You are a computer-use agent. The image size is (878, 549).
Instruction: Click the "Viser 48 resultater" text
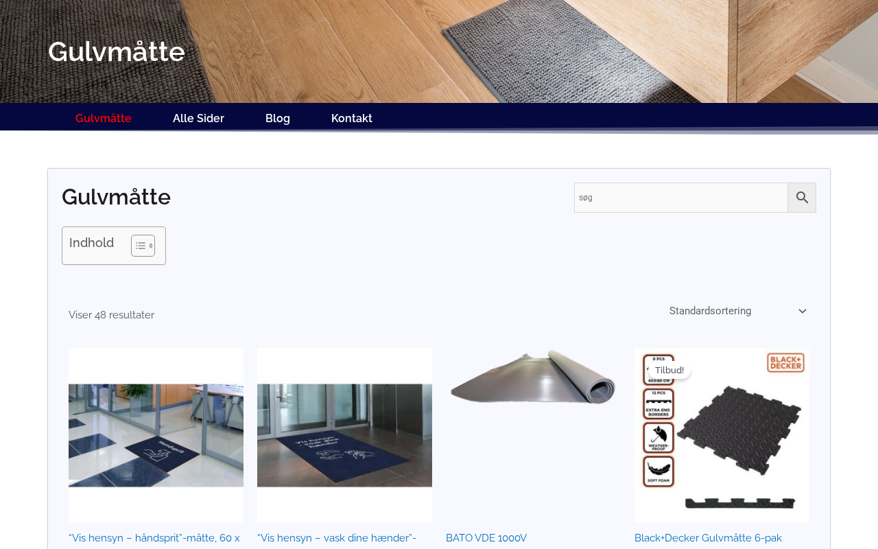click(111, 315)
